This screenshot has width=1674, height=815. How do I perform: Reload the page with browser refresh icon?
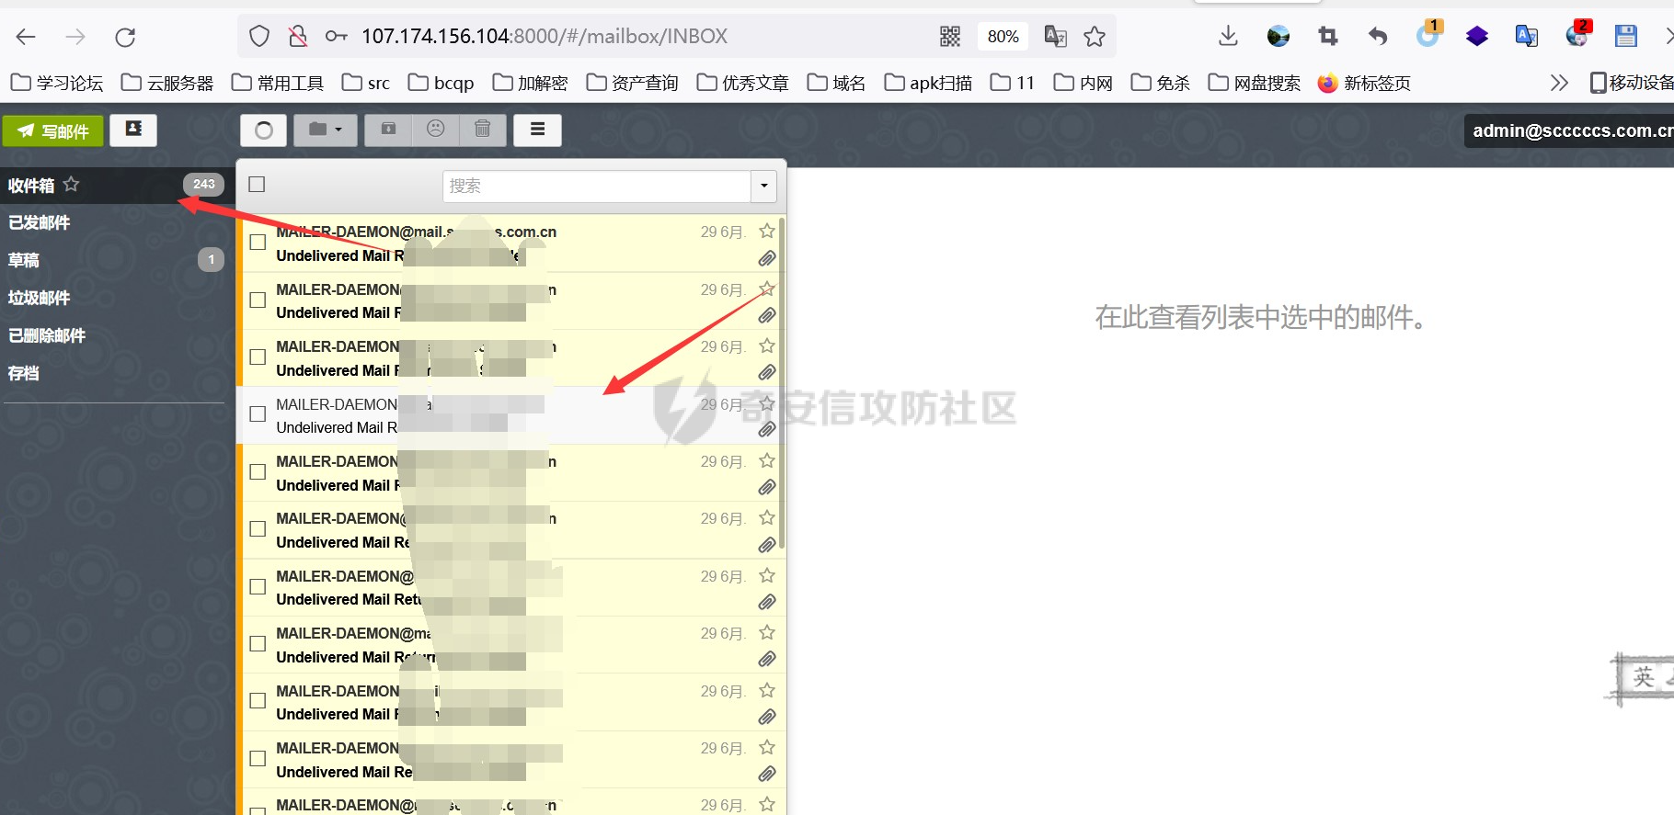125,37
